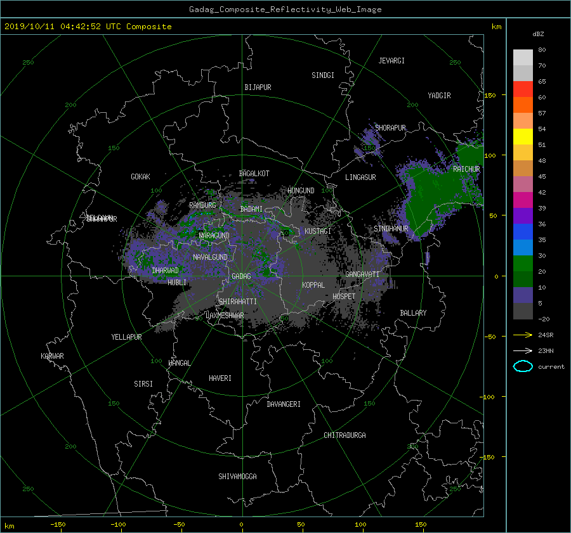
Task: Select the RAMDURG label
Action: 202,205
